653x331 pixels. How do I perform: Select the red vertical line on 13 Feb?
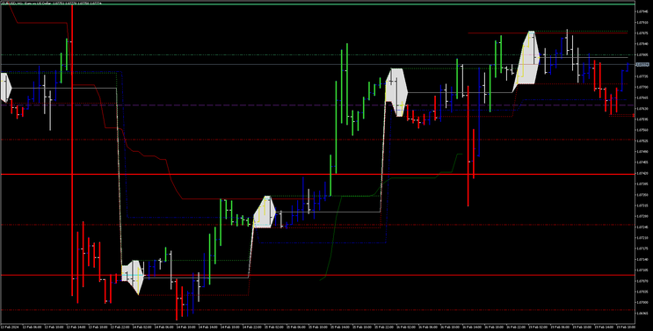point(72,150)
